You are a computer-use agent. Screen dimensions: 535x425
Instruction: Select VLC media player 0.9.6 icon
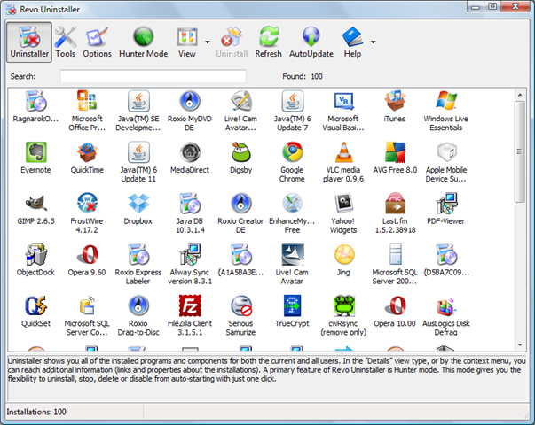(x=343, y=152)
